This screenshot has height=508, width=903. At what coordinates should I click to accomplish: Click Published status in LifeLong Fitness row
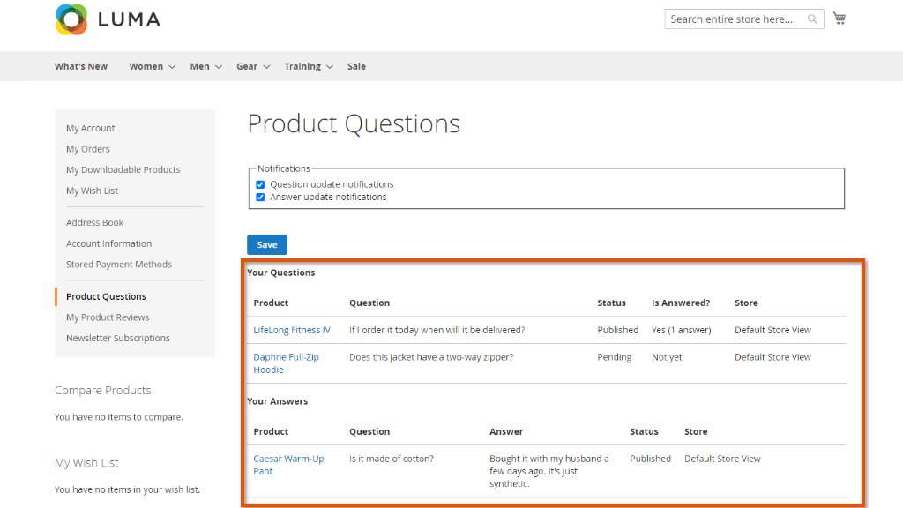[618, 330]
